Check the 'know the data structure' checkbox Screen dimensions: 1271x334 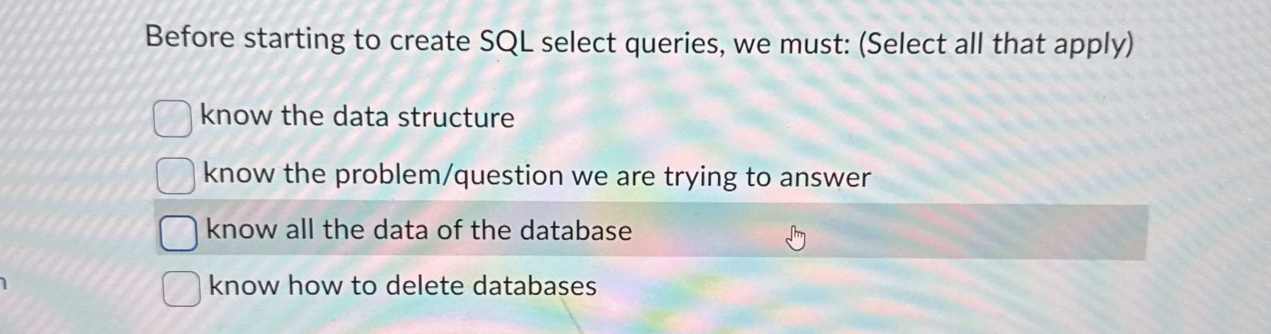click(173, 118)
